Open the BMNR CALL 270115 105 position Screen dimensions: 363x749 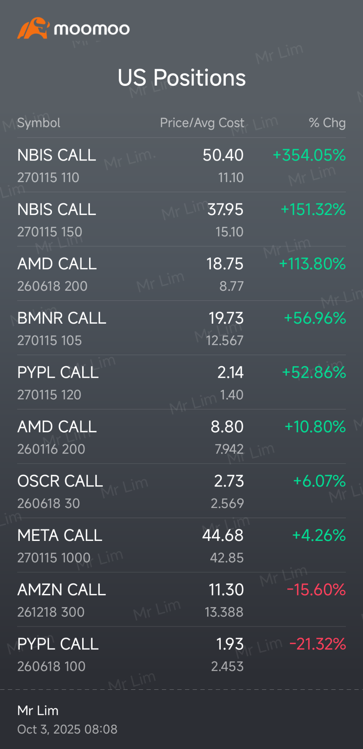(x=61, y=328)
